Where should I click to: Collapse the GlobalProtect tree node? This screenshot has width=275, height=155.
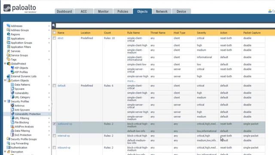pyautogui.click(x=5, y=64)
